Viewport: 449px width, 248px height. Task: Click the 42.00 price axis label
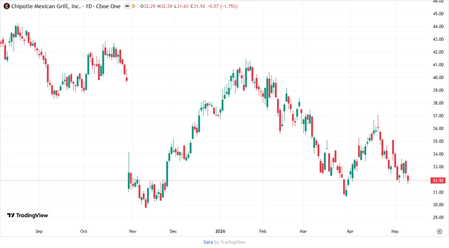click(438, 52)
